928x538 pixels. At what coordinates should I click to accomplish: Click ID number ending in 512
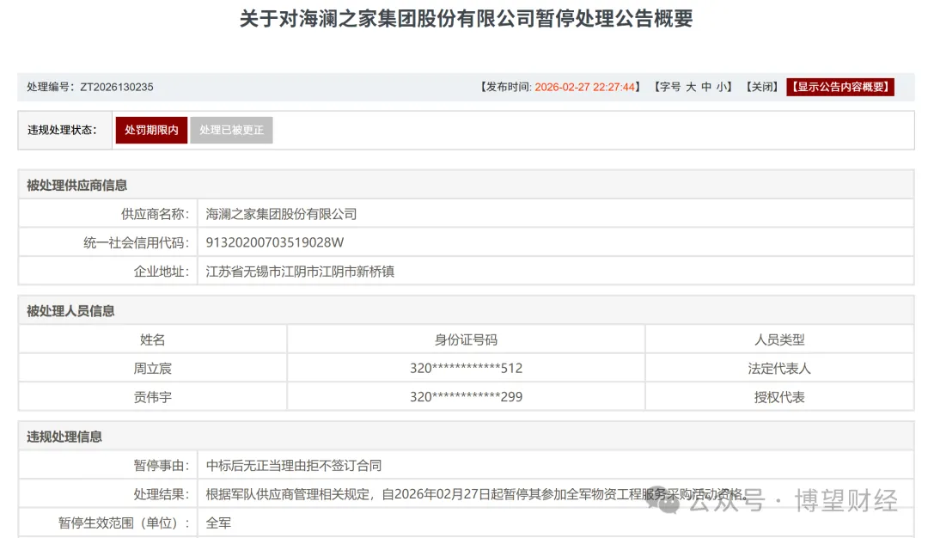pyautogui.click(x=466, y=368)
